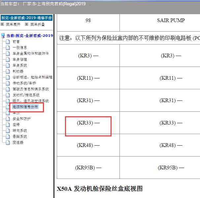Open the 车身修理 tree item
Screen dimensions: 200x198
[x=20, y=59]
